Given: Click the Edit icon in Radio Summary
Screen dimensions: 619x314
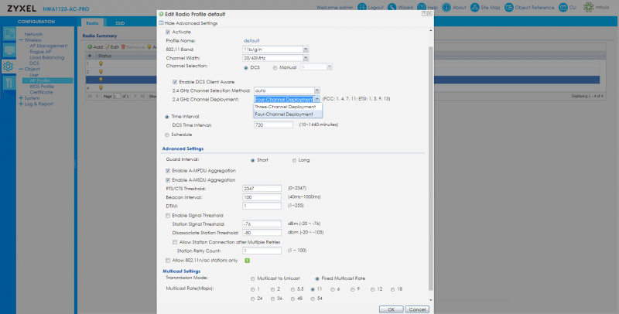Looking at the screenshot, I should tap(107, 47).
